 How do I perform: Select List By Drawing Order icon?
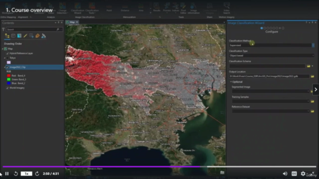[7, 36]
